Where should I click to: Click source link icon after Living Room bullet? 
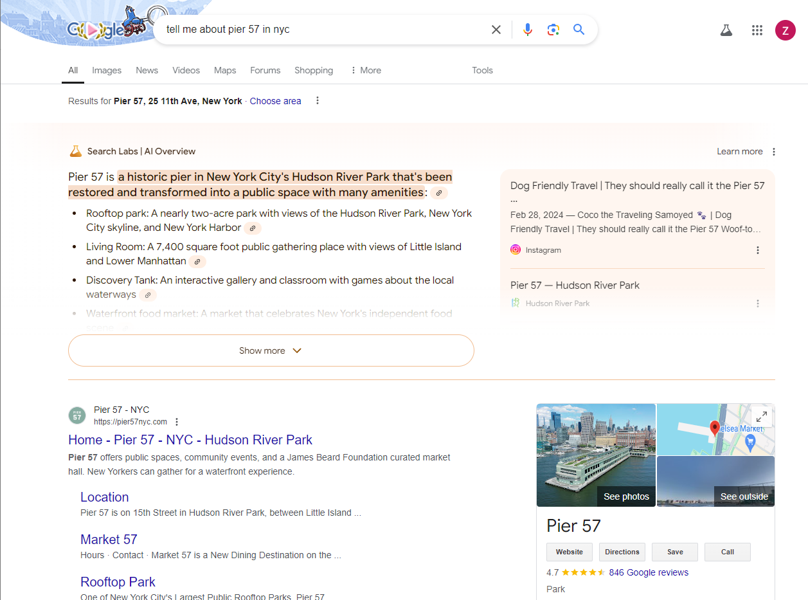coord(197,262)
